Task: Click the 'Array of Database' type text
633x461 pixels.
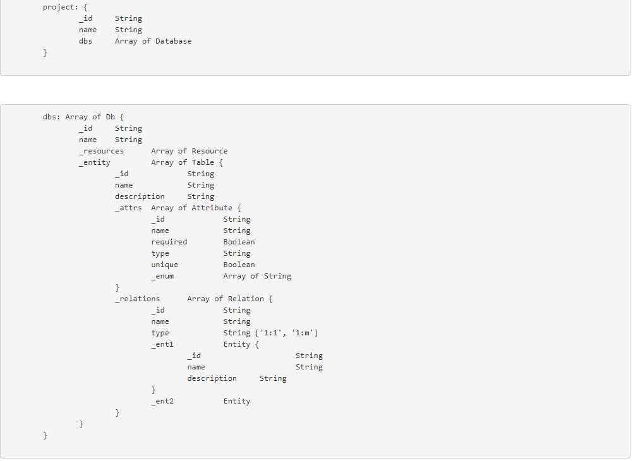Action: point(153,41)
